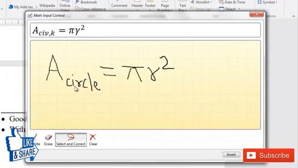
Task: Expand the My Add-ins dropdown arrow
Action: tap(36, 7)
